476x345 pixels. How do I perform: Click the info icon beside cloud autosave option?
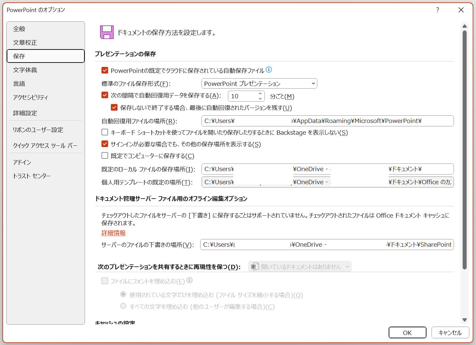[x=269, y=70]
